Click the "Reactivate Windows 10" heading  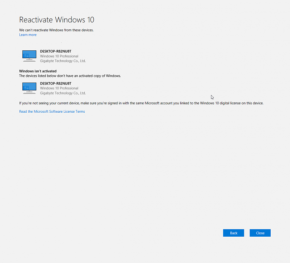[56, 20]
